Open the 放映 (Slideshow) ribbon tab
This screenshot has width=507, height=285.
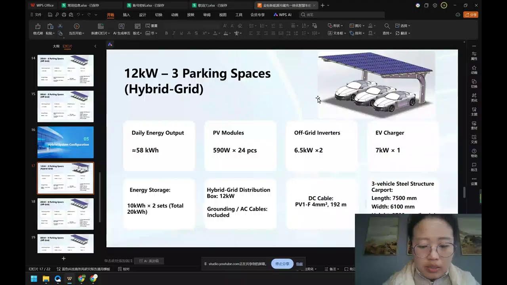coord(191,15)
